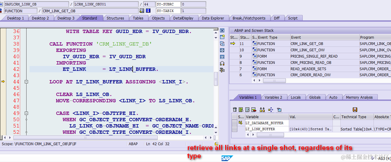Viewport: 391px width, 162px height.
Task: Click document icon in READ_HEADER_SETS stack row
Action: click(x=255, y=69)
